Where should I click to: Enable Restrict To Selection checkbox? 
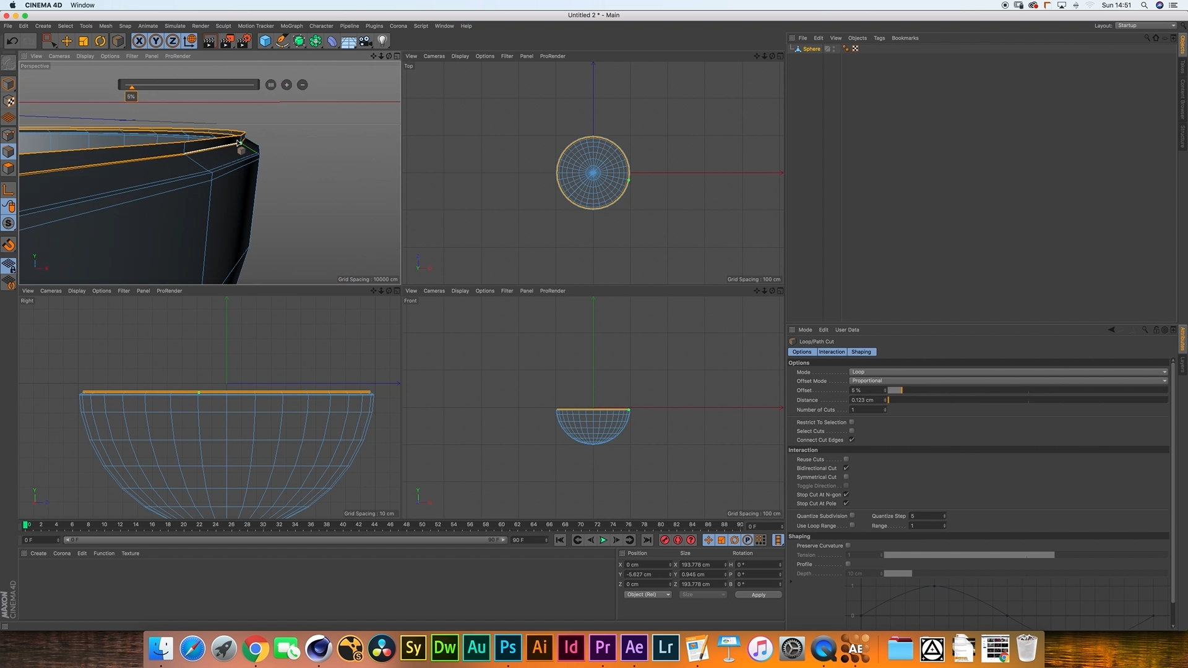851,422
